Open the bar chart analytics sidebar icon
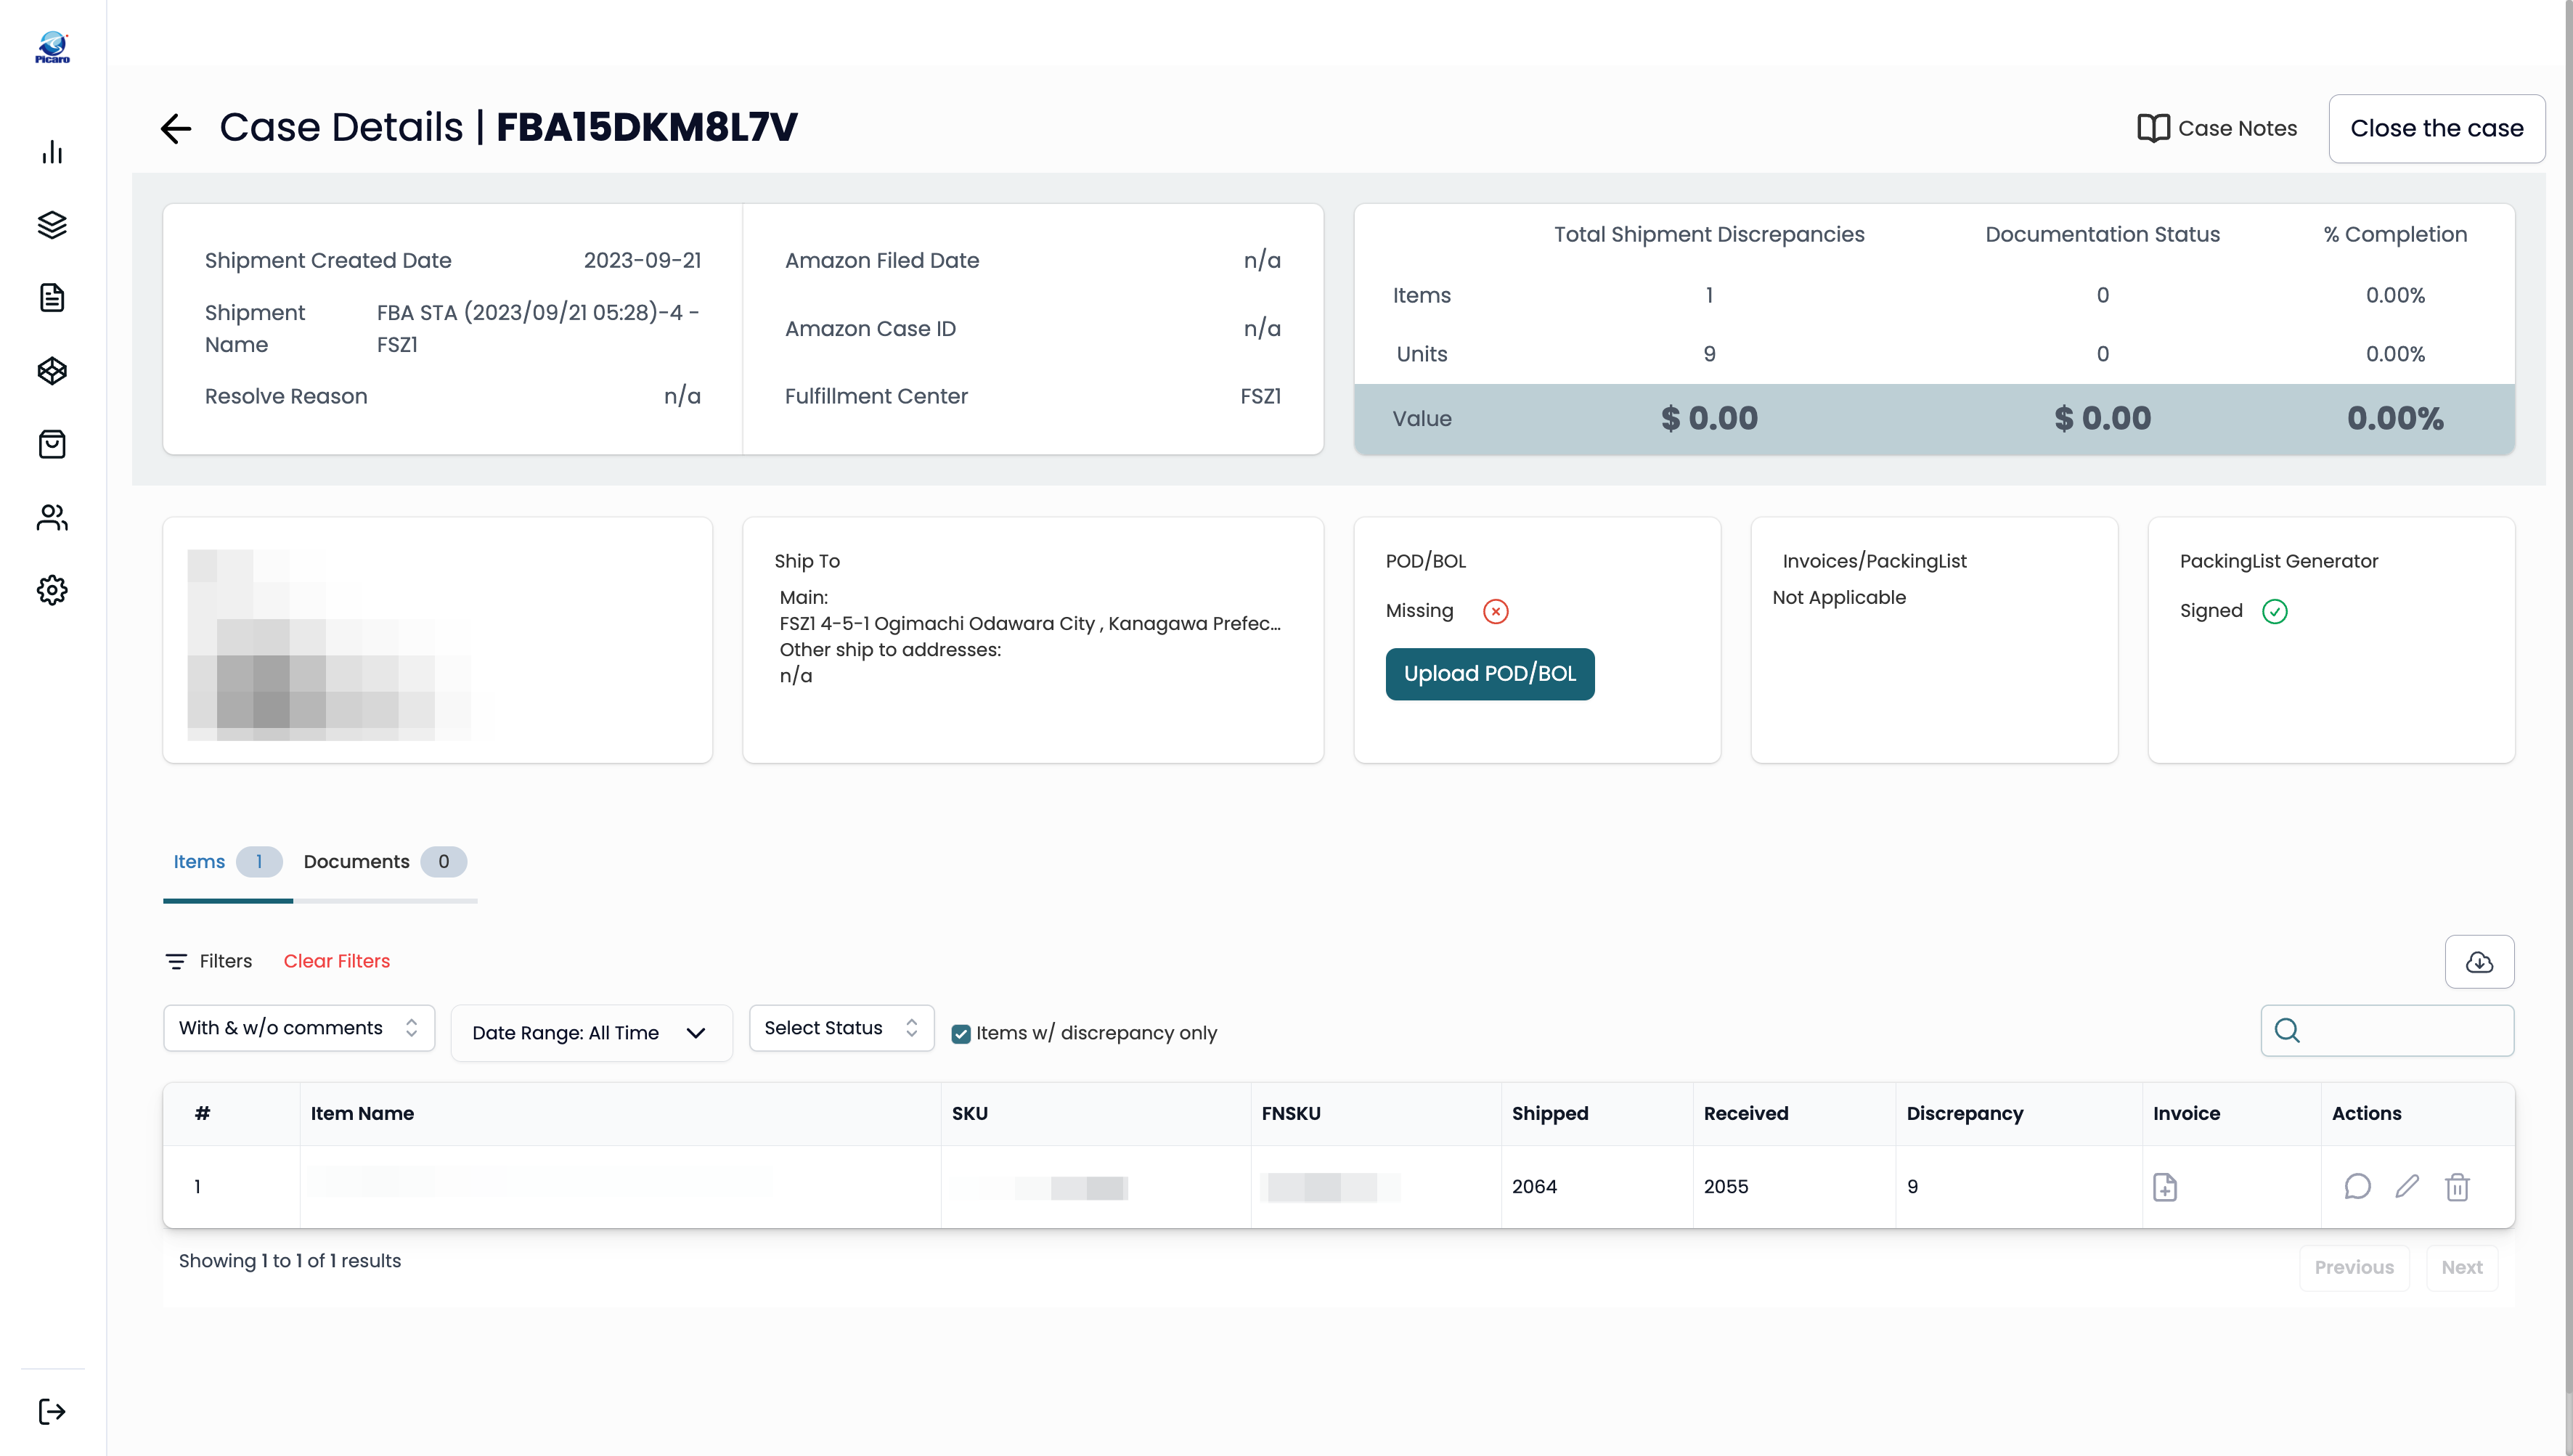2573x1456 pixels. coord(52,152)
